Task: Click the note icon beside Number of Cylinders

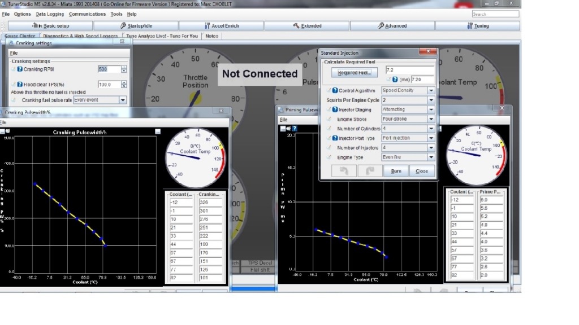Action: point(329,129)
